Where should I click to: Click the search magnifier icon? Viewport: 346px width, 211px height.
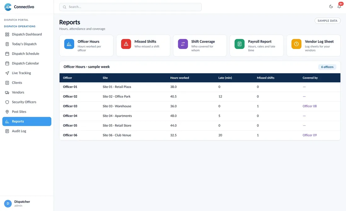click(64, 7)
